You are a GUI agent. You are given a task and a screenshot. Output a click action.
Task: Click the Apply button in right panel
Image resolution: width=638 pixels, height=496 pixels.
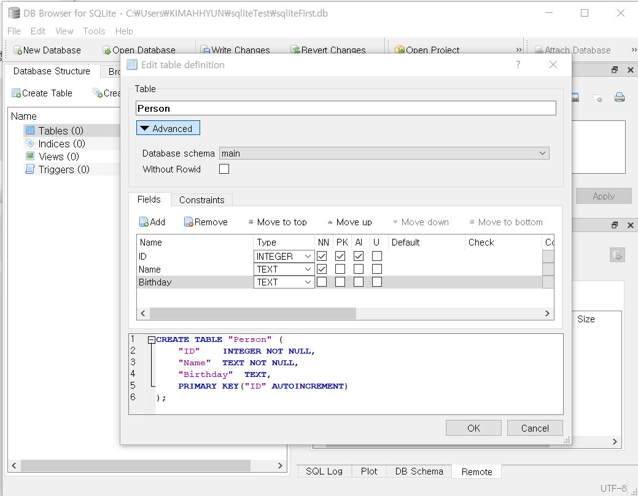(x=604, y=196)
